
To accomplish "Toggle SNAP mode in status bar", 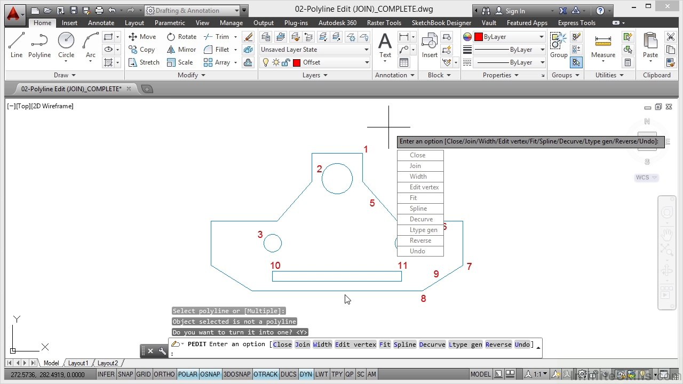I will [125, 374].
